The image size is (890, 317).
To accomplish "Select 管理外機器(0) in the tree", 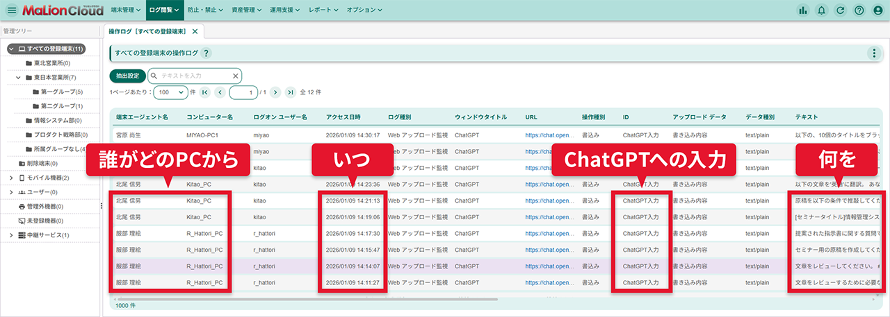I will click(x=45, y=206).
